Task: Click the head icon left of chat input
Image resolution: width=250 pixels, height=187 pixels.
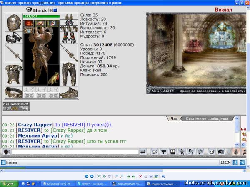Action: (x=7, y=152)
